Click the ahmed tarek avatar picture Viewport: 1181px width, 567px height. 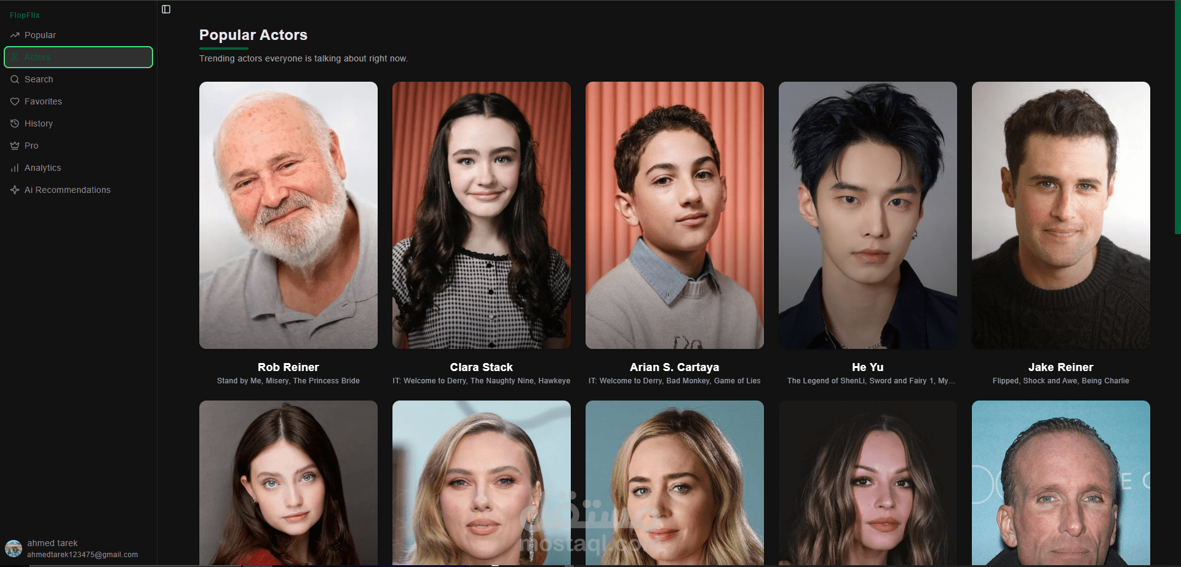14,549
